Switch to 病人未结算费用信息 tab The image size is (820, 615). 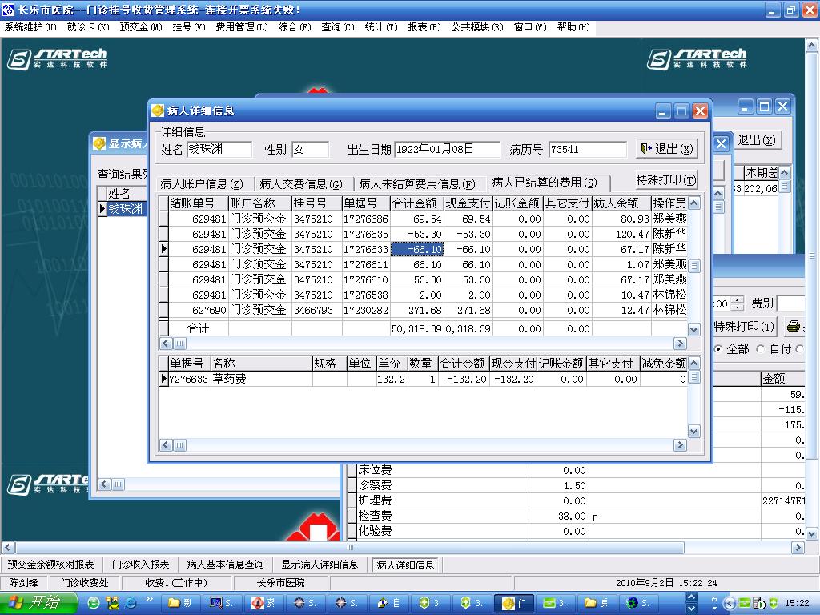(x=416, y=184)
